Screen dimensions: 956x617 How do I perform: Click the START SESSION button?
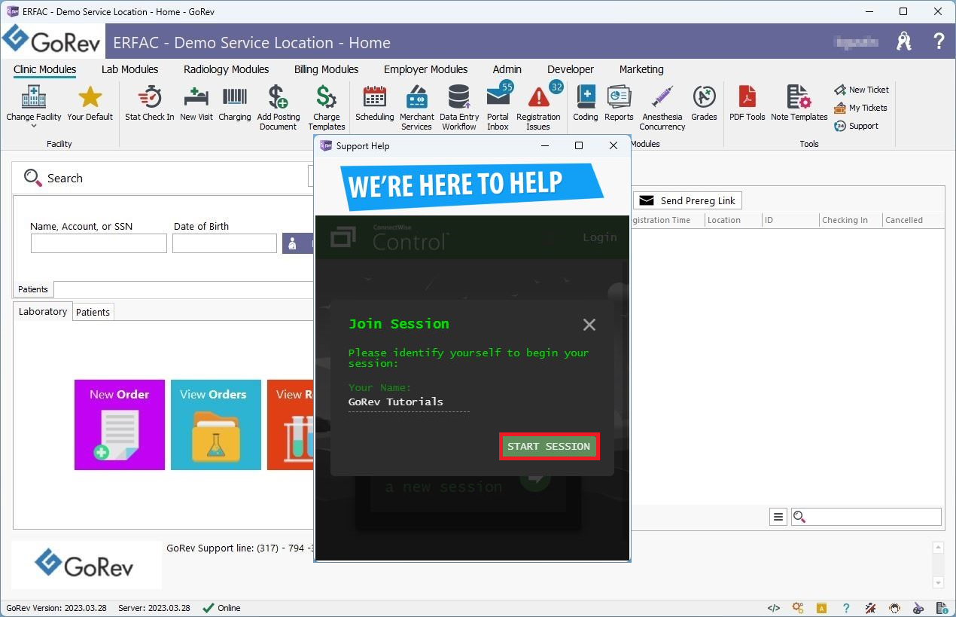pos(549,446)
